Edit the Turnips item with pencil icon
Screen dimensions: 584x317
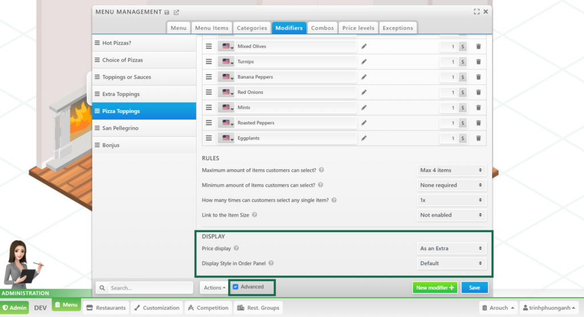[364, 62]
